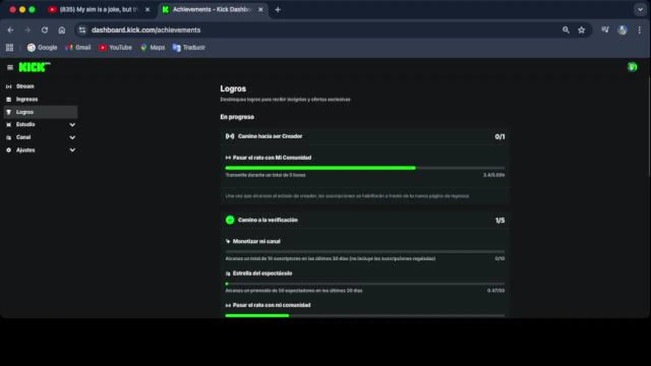
Task: View site information for dashboard.kick.com
Action: (x=82, y=30)
